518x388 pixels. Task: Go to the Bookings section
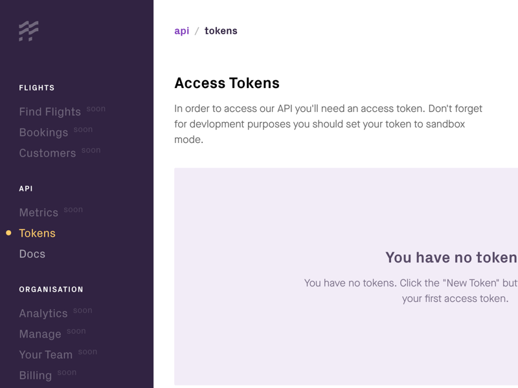[43, 133]
